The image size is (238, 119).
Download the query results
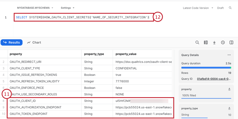[x=214, y=43]
